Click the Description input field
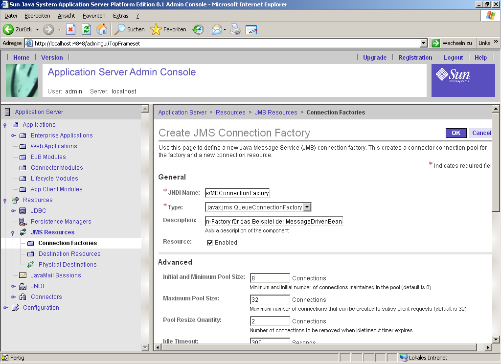 click(x=274, y=222)
